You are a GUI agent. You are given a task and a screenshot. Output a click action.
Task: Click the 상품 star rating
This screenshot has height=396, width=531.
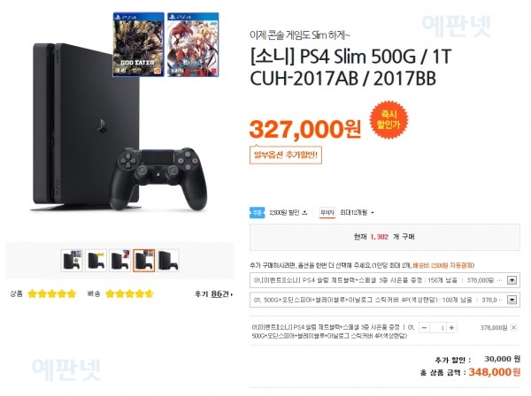tap(52, 293)
